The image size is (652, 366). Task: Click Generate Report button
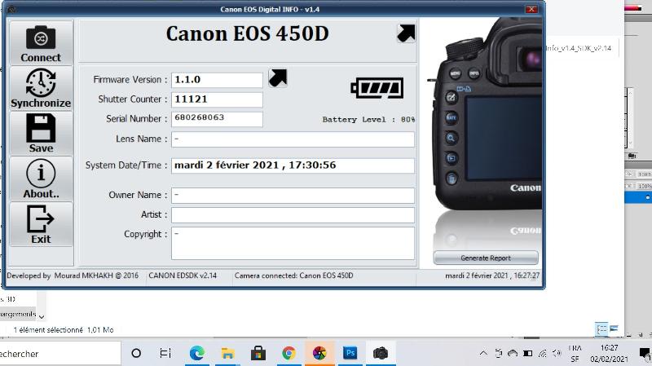(486, 258)
